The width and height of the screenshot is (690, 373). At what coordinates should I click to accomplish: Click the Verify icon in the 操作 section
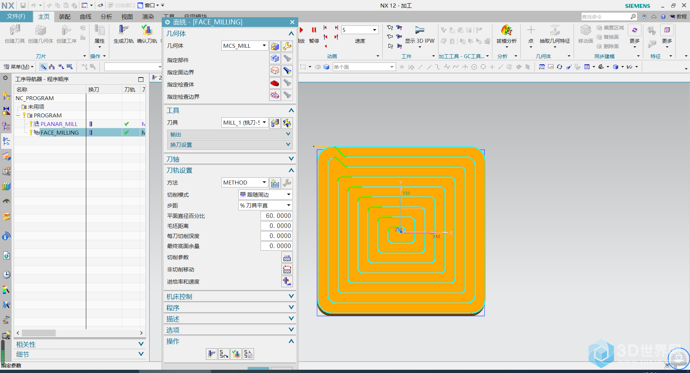coord(236,354)
